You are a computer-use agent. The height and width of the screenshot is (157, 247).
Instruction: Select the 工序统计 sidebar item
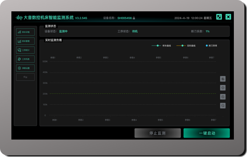click(25, 50)
